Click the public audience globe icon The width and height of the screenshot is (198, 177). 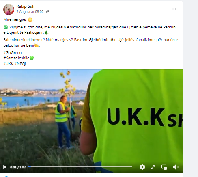[48, 12]
